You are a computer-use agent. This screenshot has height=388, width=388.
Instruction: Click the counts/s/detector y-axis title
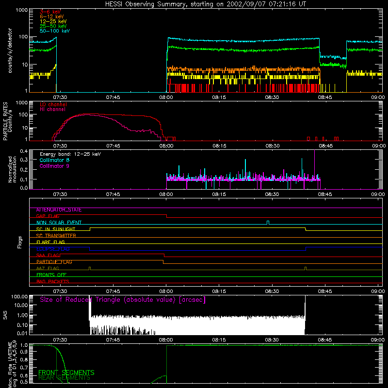10,50
